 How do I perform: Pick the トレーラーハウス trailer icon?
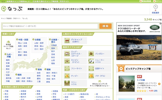(91, 61)
